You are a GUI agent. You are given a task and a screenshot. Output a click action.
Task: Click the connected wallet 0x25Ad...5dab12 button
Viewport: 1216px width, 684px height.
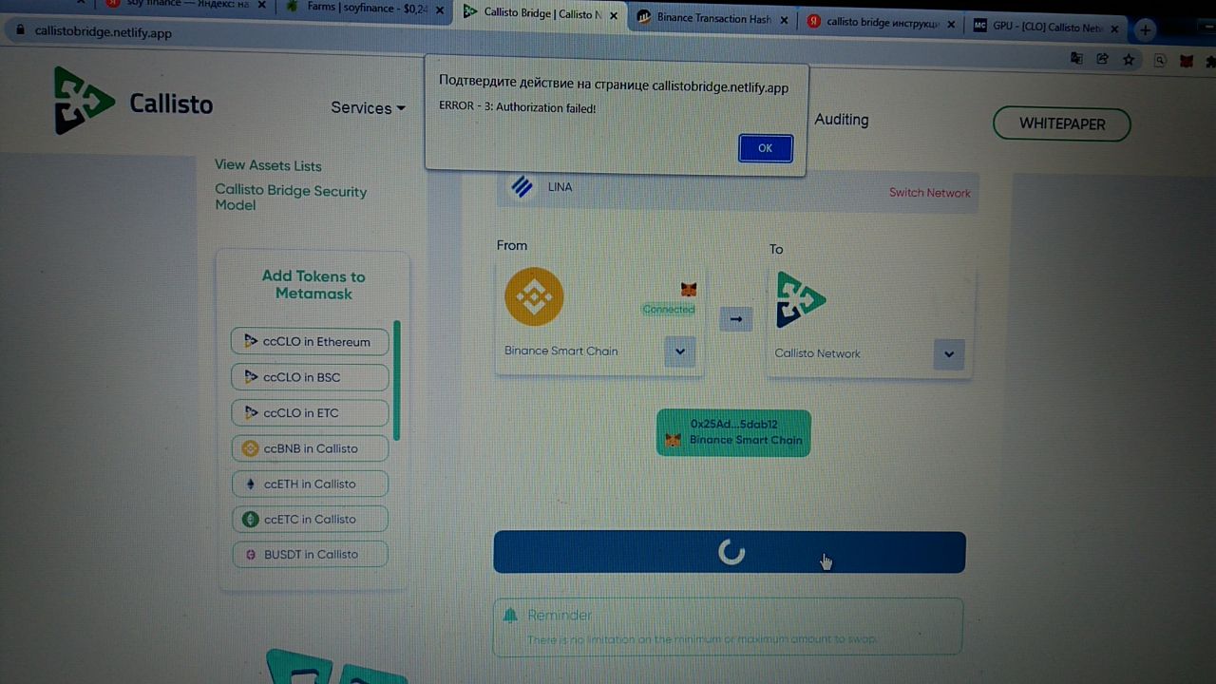click(x=733, y=432)
